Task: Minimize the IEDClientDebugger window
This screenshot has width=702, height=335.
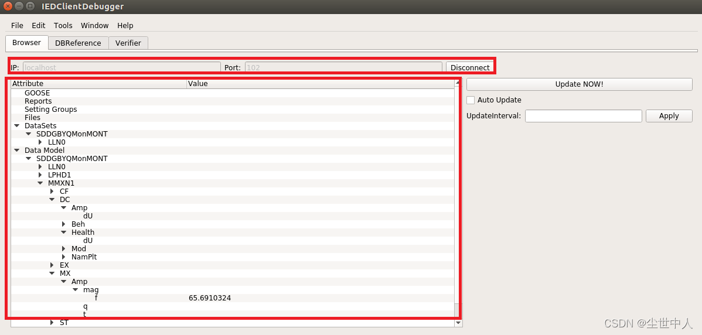Action: tap(18, 6)
